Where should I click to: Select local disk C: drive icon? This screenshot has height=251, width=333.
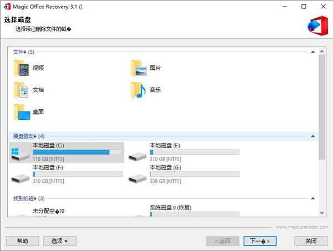[21, 153]
